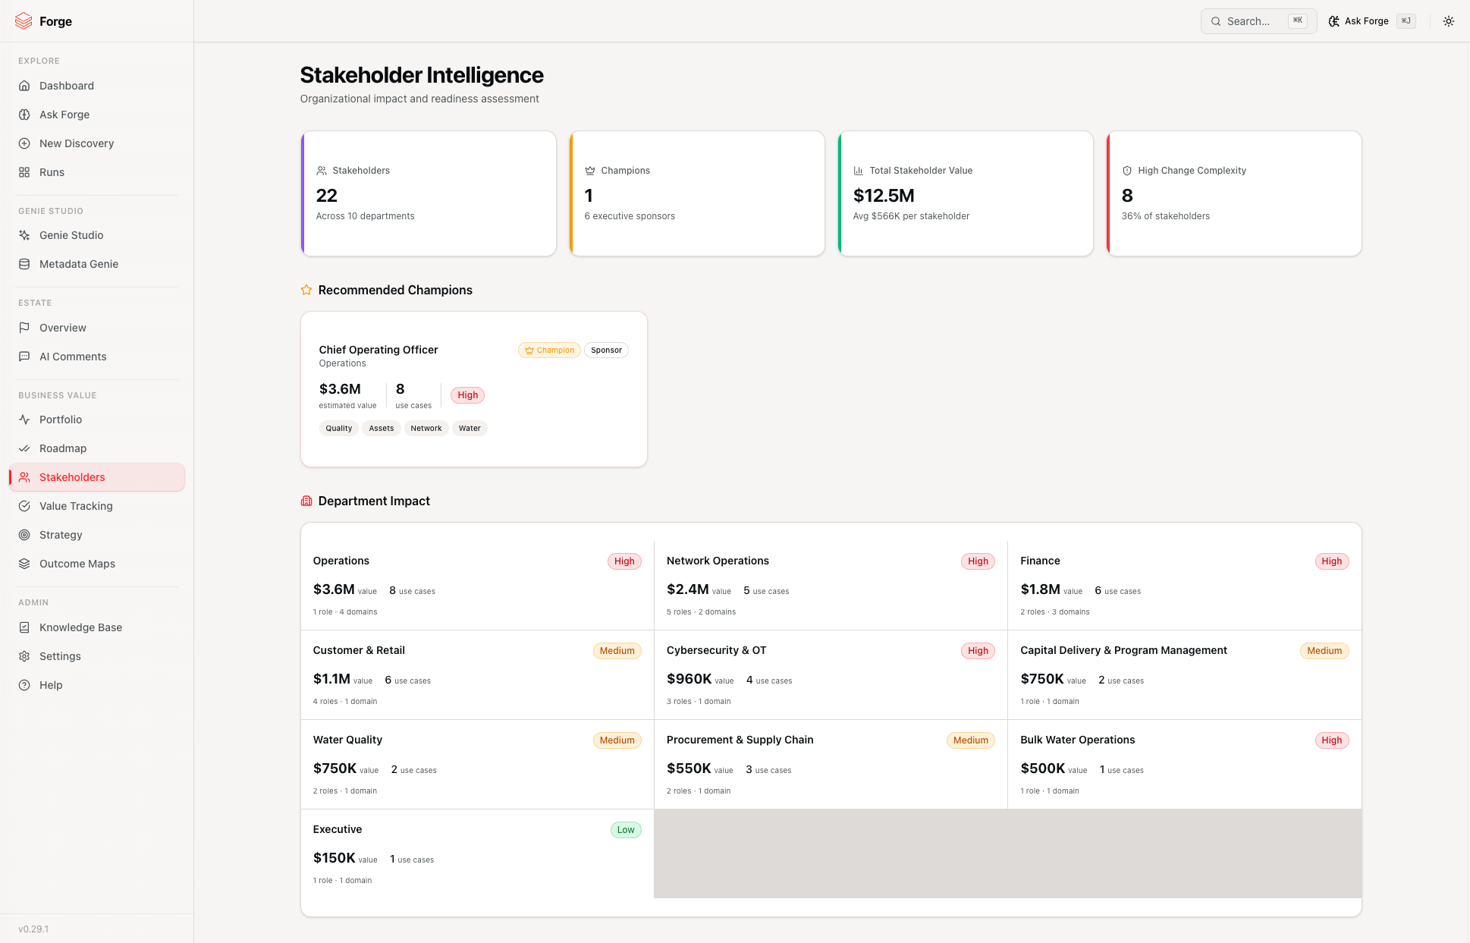This screenshot has width=1470, height=943.
Task: Select the Quality domain tag
Action: [x=339, y=429]
